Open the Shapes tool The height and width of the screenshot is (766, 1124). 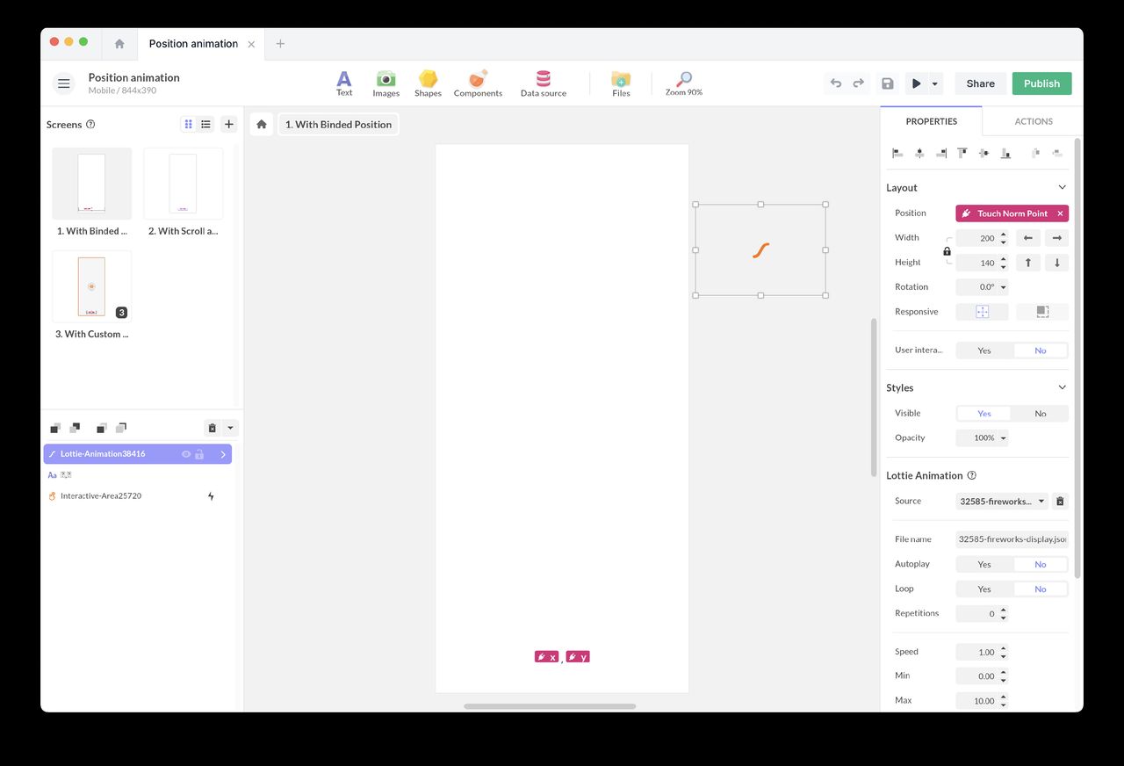(428, 83)
